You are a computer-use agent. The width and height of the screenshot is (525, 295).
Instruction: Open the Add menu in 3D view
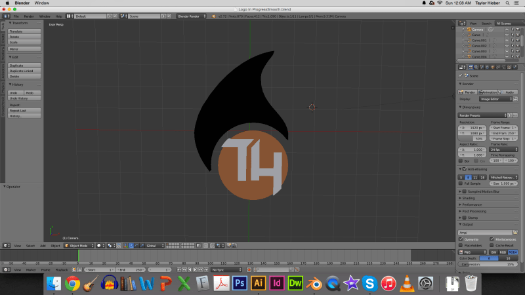point(43,246)
